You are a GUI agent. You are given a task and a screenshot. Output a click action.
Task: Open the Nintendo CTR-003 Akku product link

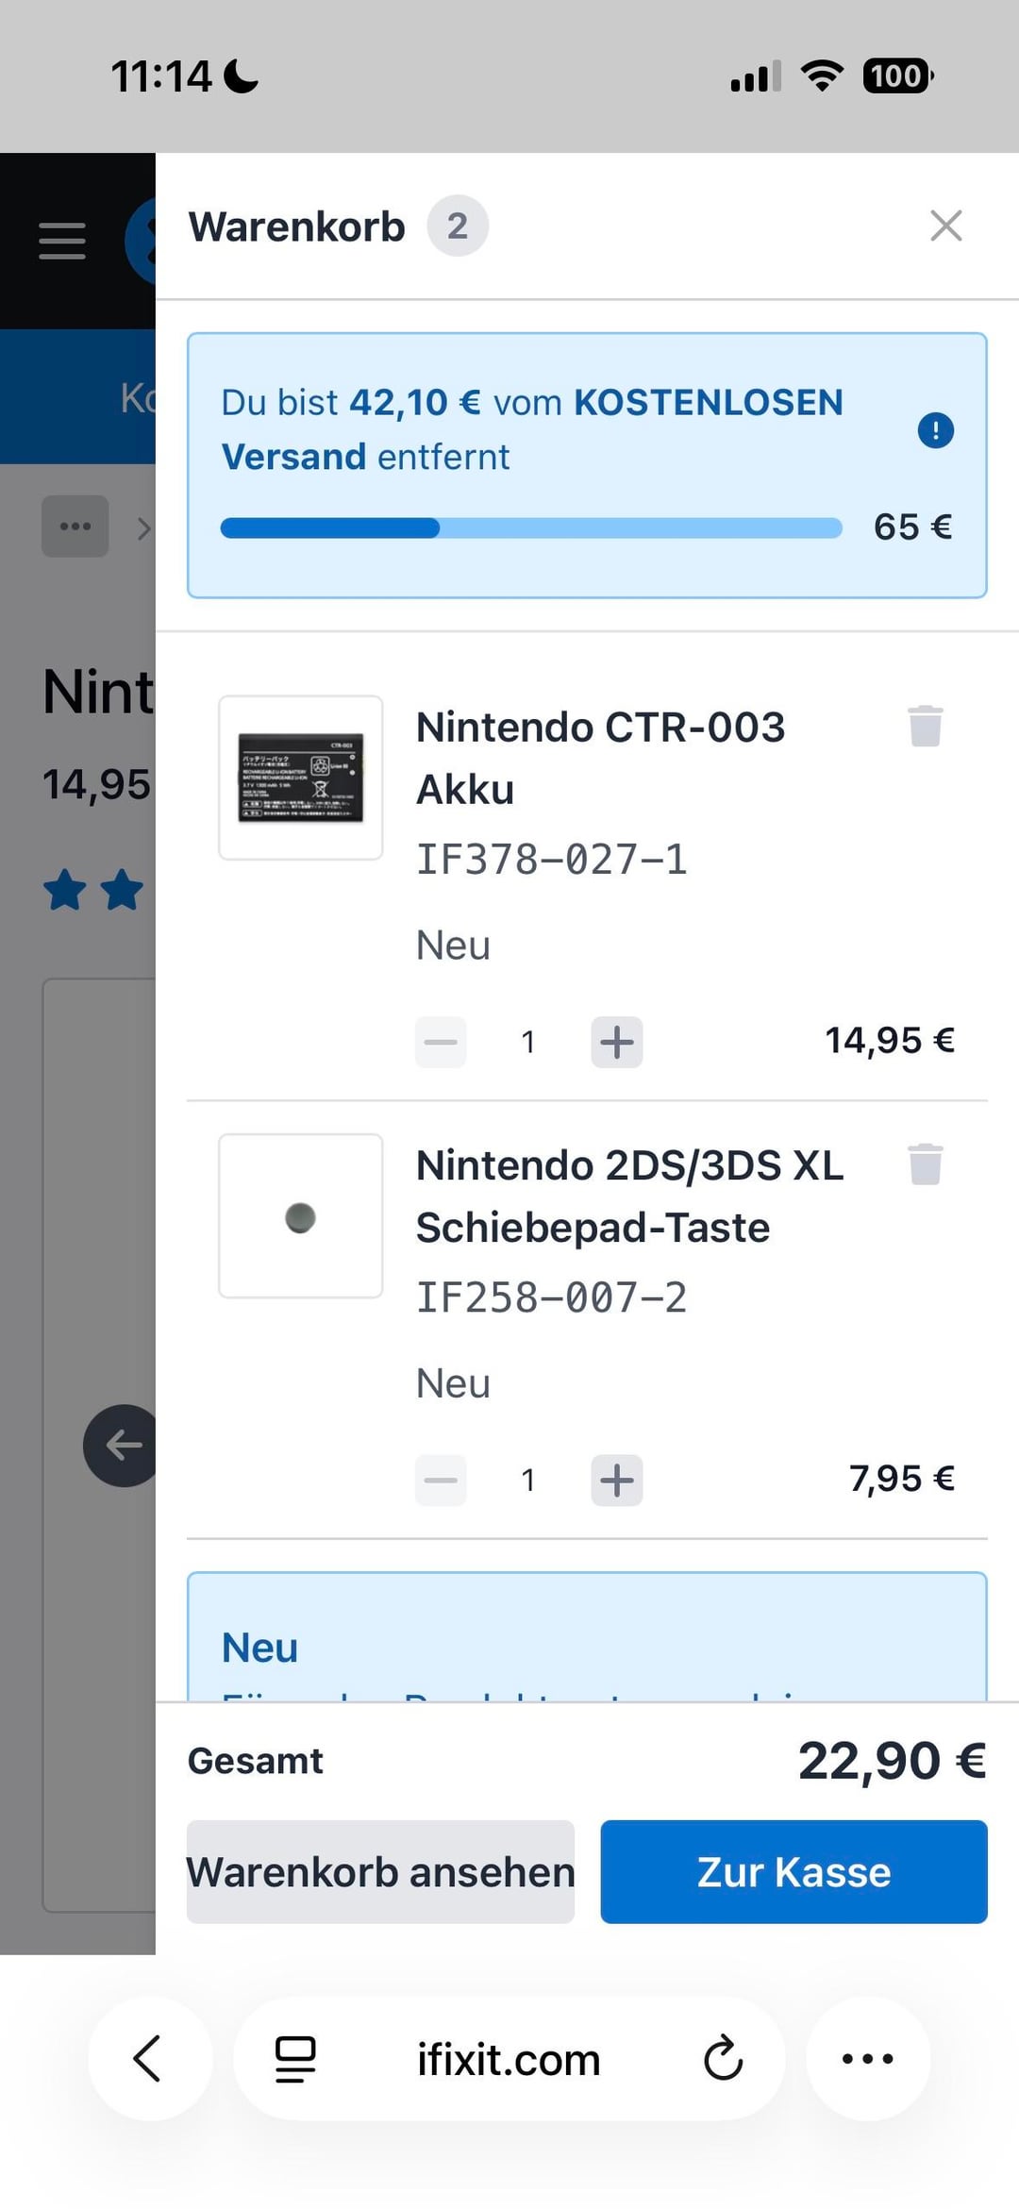600,757
